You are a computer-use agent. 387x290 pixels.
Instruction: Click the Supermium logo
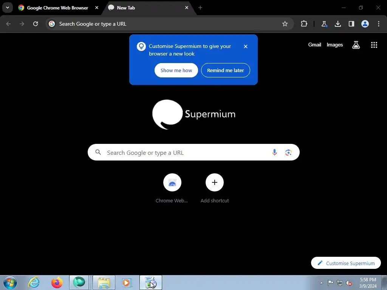click(194, 114)
